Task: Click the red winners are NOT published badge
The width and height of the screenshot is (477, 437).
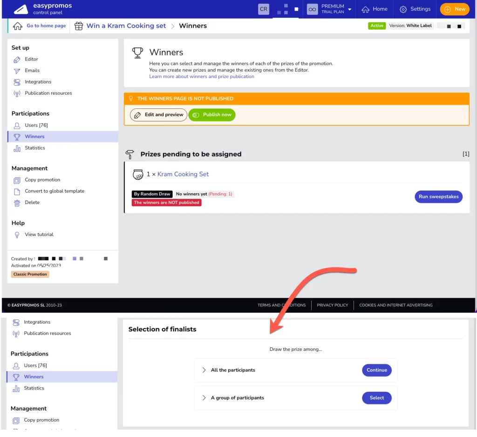Action: coord(167,202)
